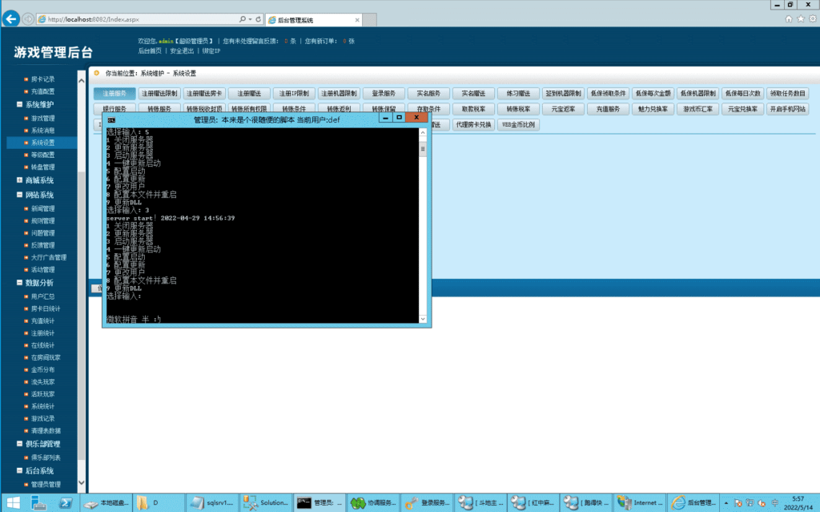The width and height of the screenshot is (820, 512).
Task: Expand the 商城系统 menu group
Action: [x=19, y=180]
